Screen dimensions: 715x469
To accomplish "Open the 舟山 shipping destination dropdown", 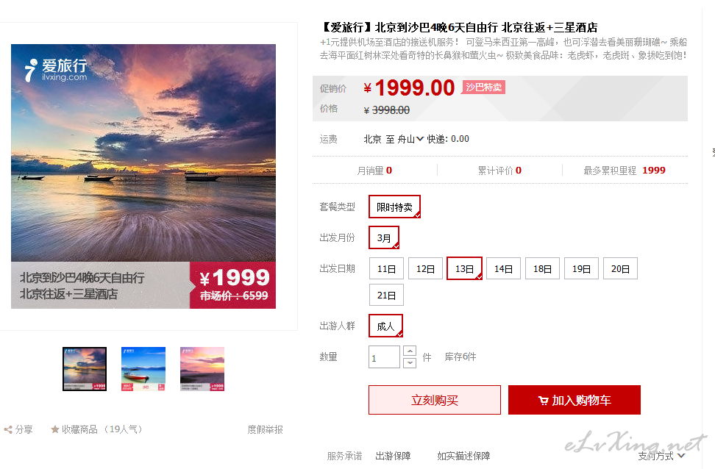I will click(410, 139).
